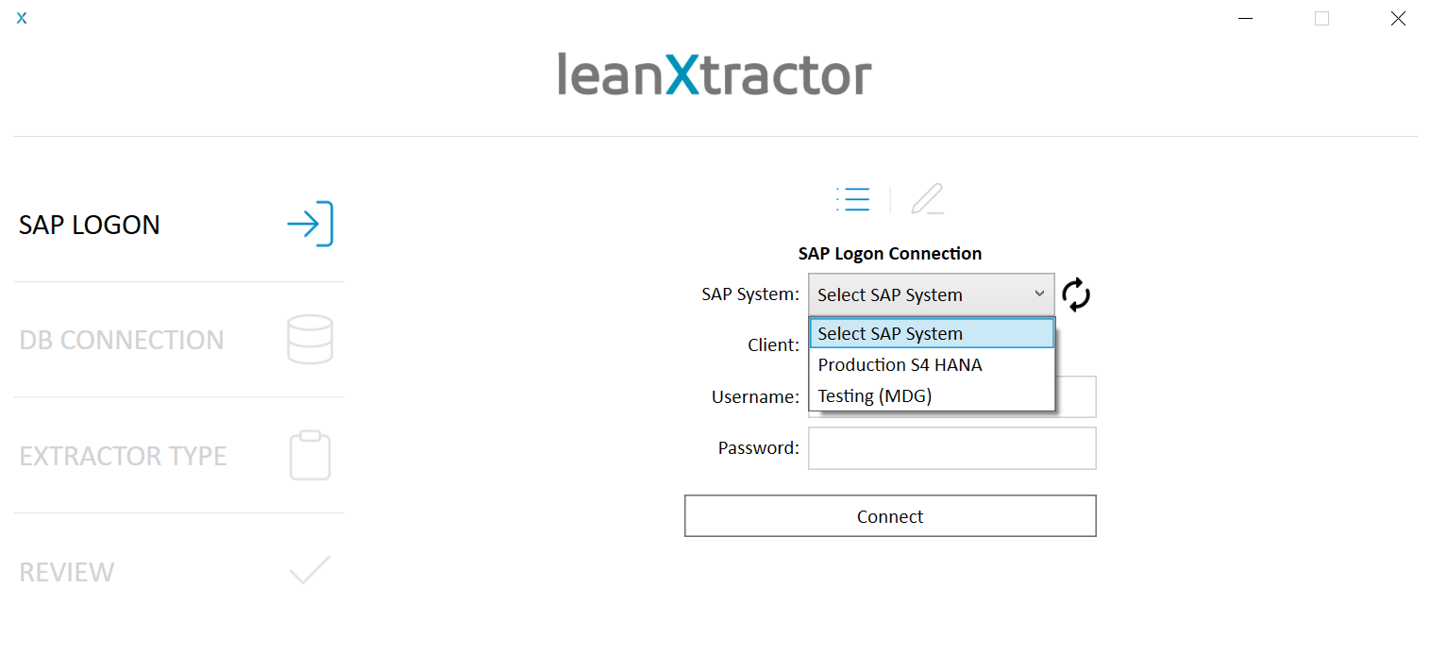Choose Testing (MDG) option
1430x655 pixels.
tap(932, 395)
